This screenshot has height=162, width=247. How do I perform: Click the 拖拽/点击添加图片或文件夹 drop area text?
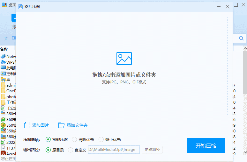(124, 75)
